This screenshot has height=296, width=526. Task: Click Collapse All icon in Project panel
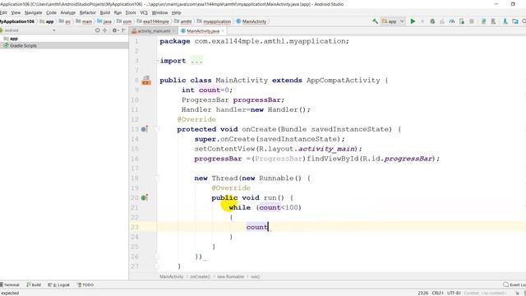coord(105,30)
